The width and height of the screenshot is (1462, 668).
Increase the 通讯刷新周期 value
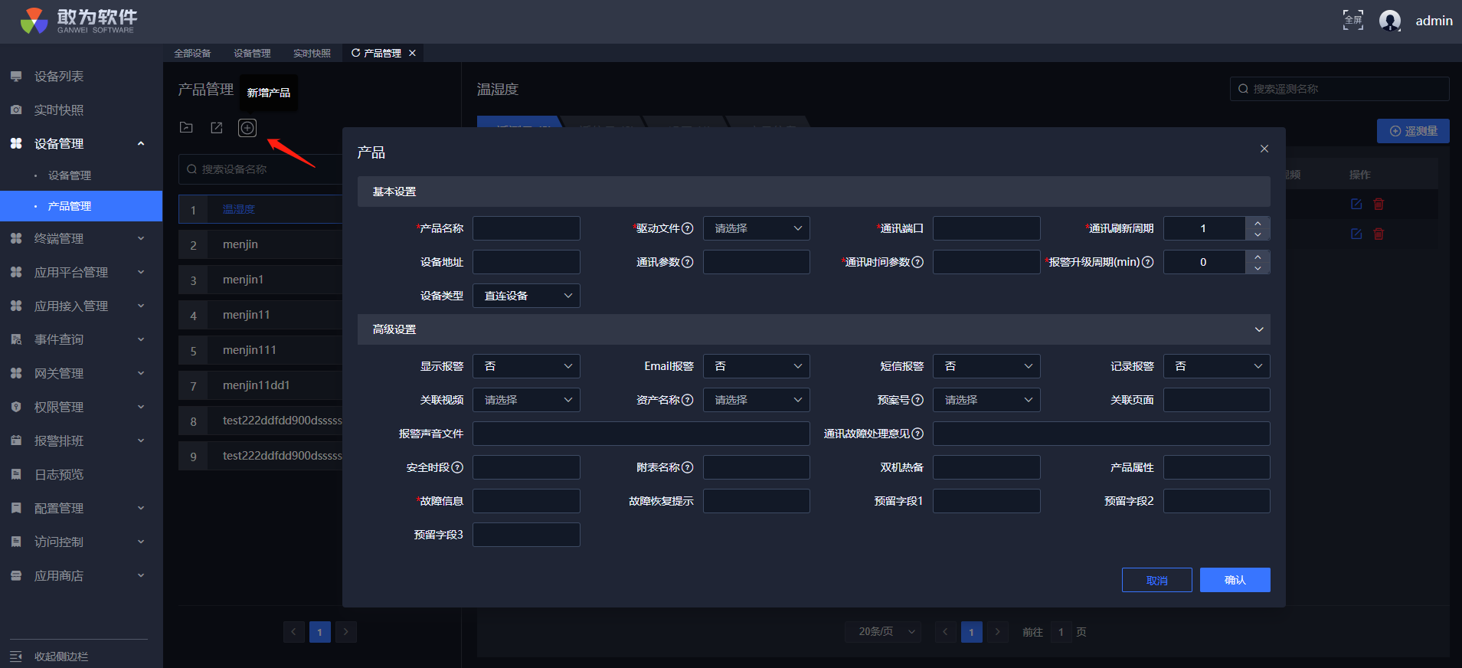pos(1258,223)
